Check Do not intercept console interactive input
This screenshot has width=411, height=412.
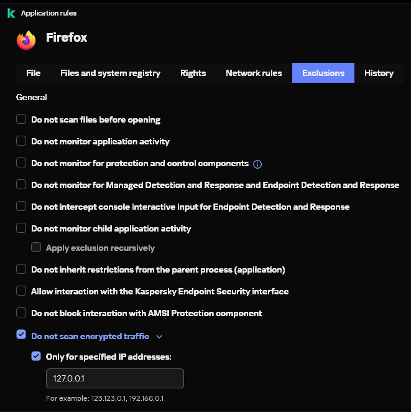(x=21, y=207)
